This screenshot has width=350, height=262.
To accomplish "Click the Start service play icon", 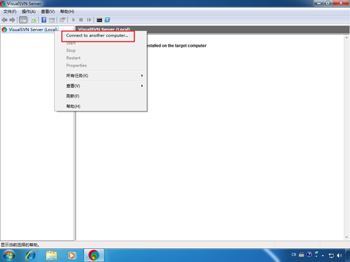I will (x=73, y=20).
